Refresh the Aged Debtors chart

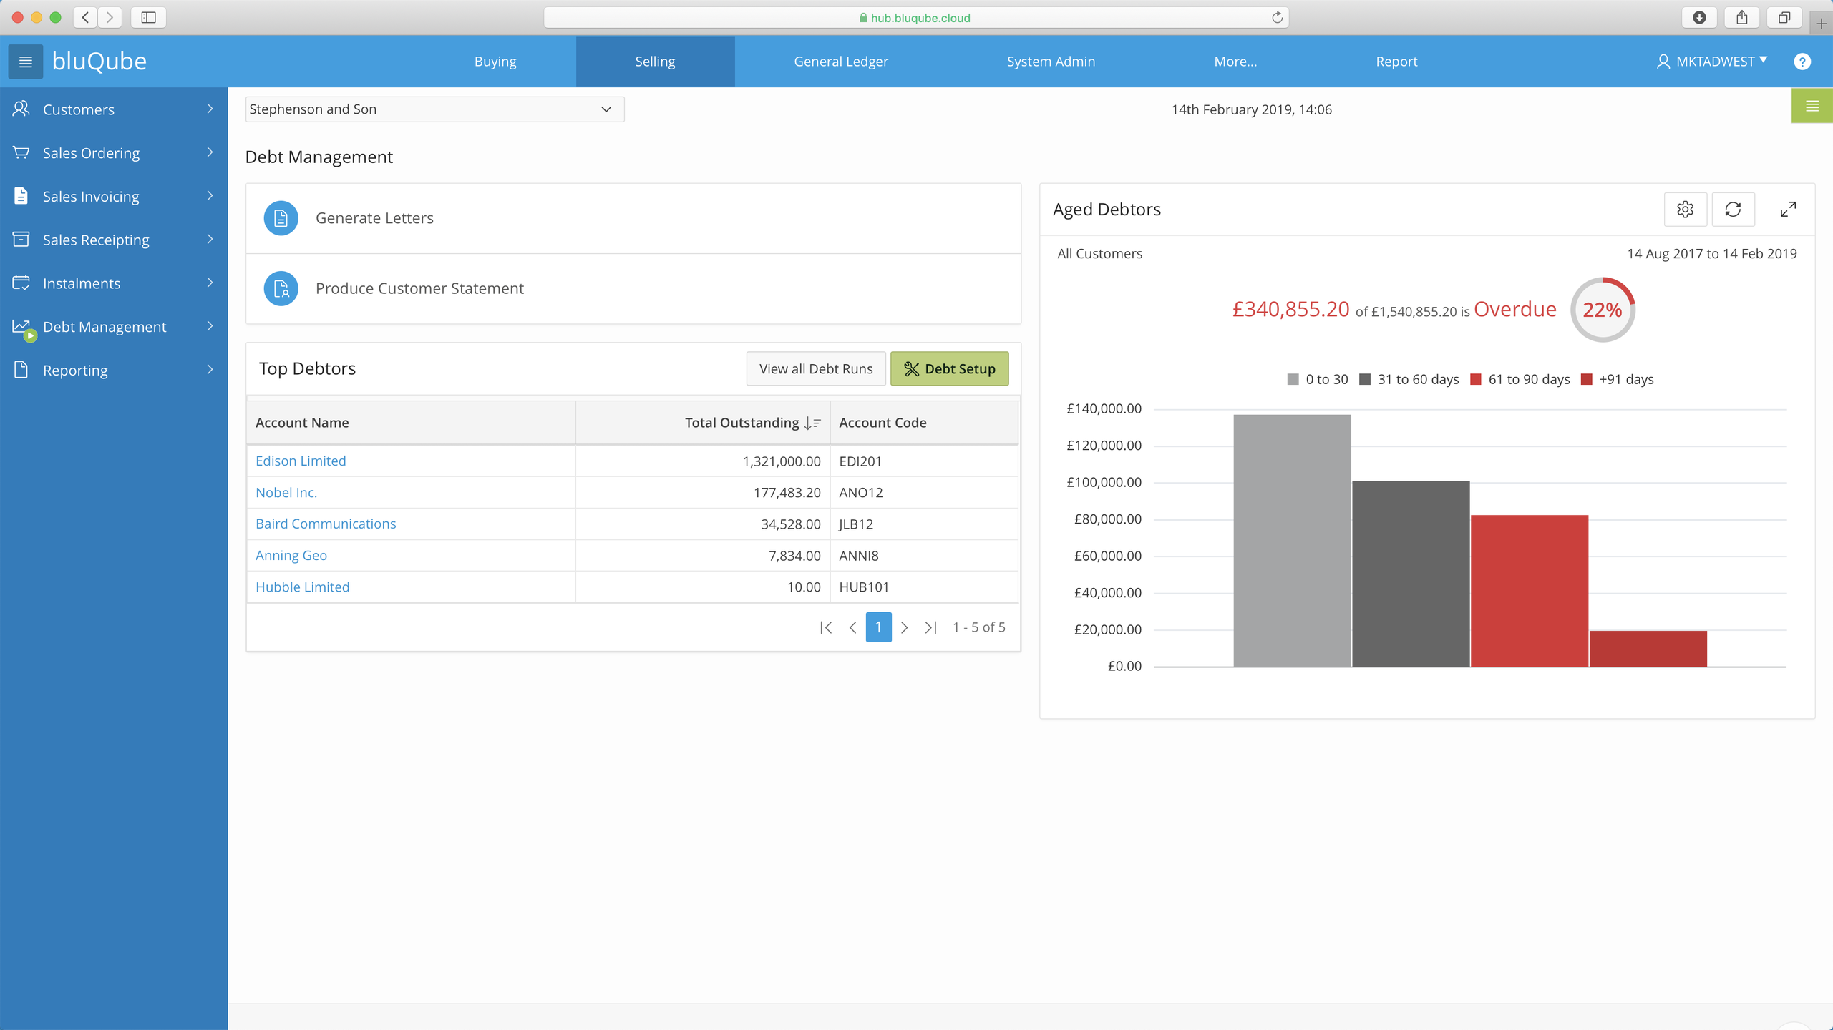point(1733,210)
